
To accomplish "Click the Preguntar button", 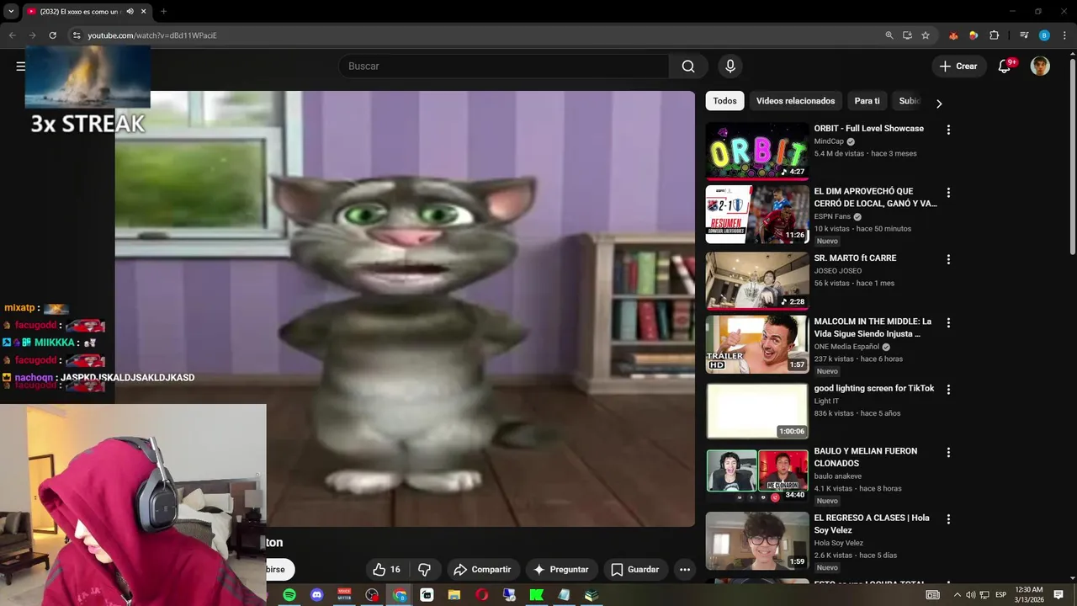I will [561, 570].
